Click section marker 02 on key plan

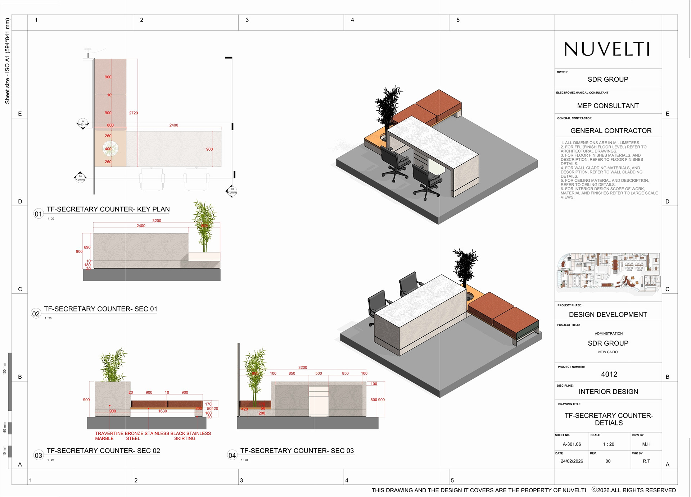click(x=83, y=124)
